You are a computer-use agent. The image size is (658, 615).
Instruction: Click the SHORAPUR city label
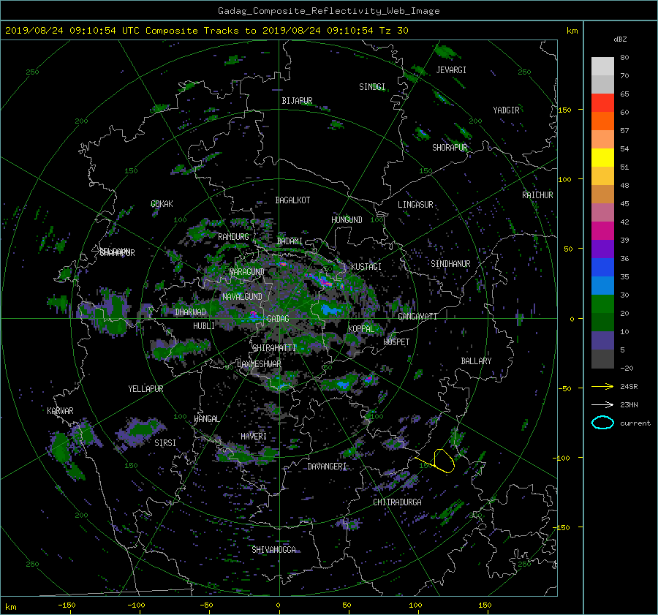(x=450, y=148)
